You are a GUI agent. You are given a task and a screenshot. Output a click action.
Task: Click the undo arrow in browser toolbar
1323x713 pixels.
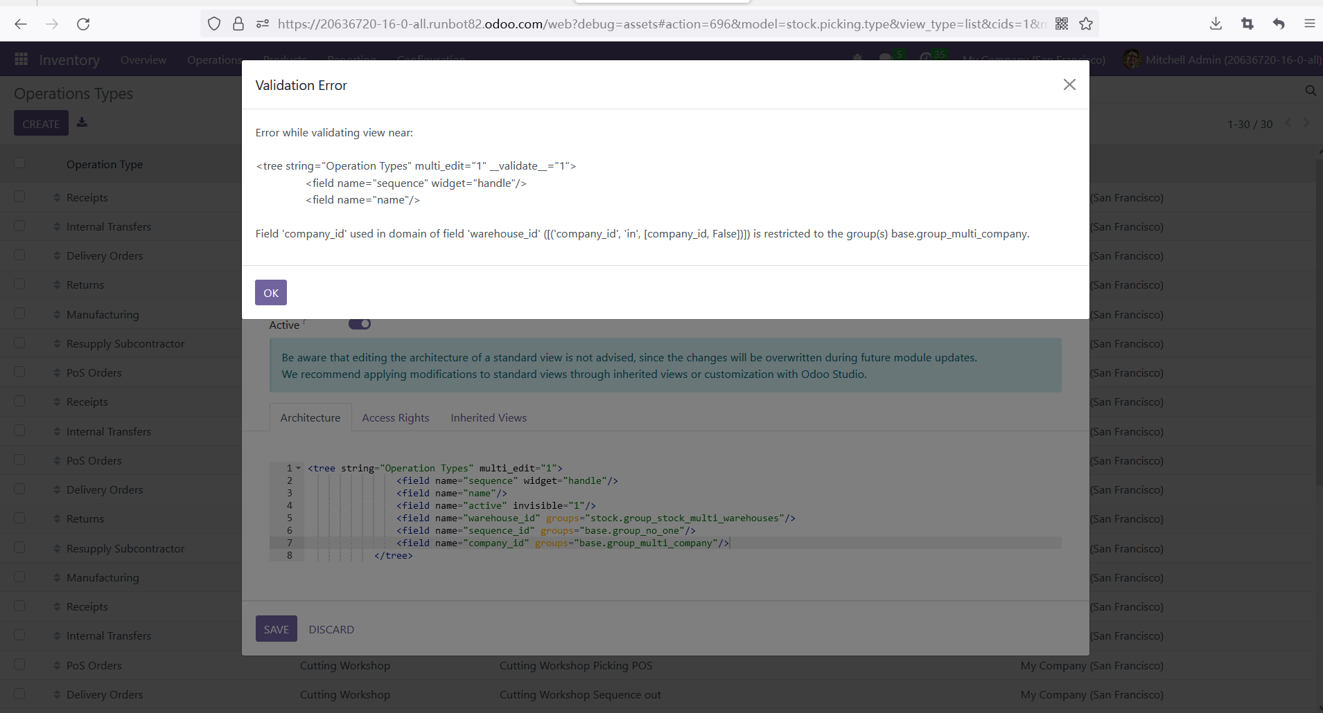(x=1278, y=24)
